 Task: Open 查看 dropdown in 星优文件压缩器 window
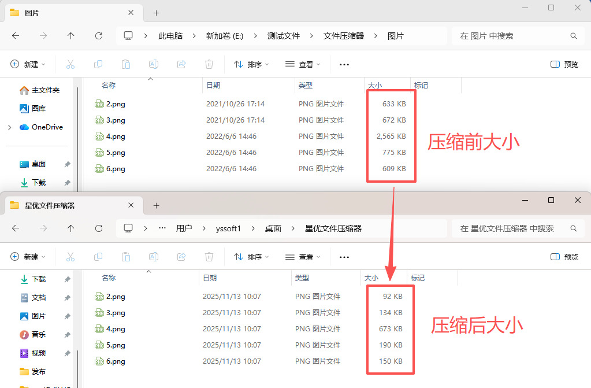pyautogui.click(x=303, y=257)
